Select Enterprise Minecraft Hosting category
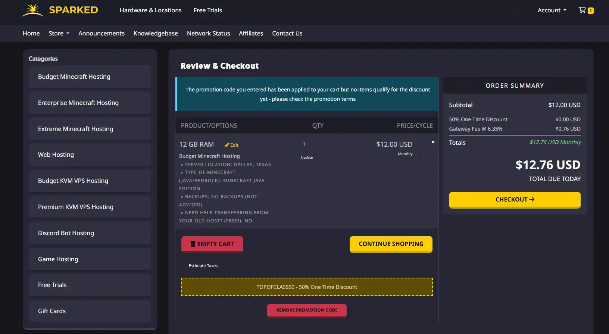Viewport: 609px width, 334px height. (x=90, y=103)
